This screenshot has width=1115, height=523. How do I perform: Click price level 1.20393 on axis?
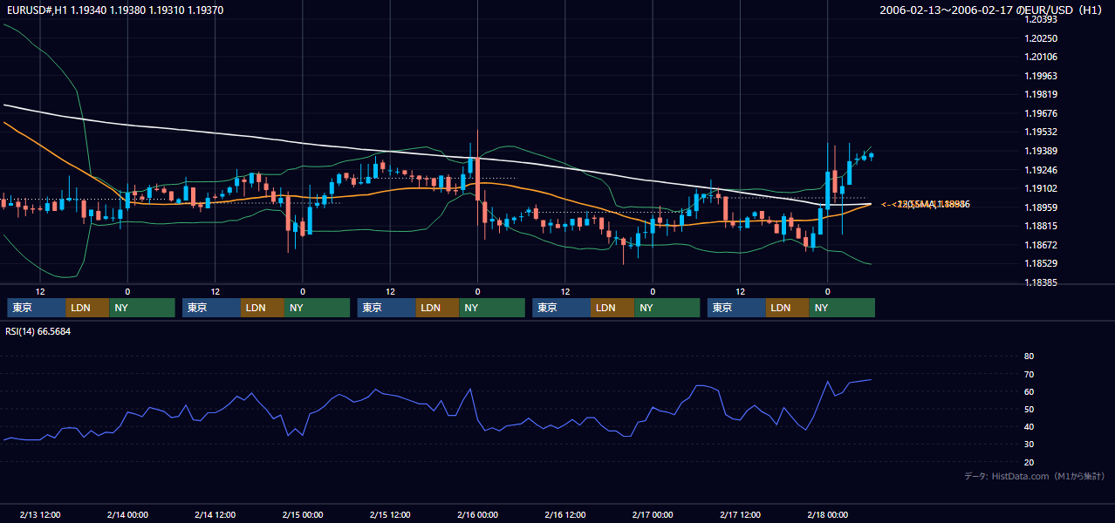click(x=1042, y=19)
